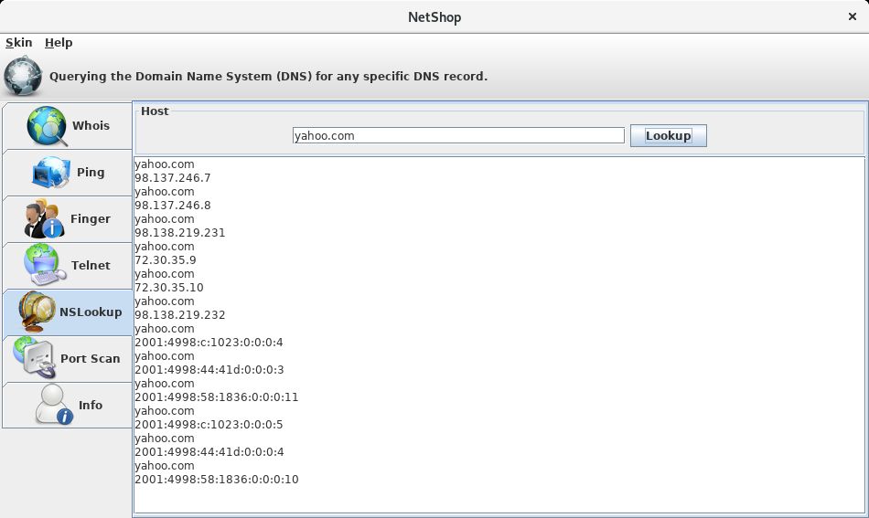869x518 pixels.
Task: Select IPv6 line 2001:4998:c:1023:0:0:0:4
Action: [x=209, y=343]
